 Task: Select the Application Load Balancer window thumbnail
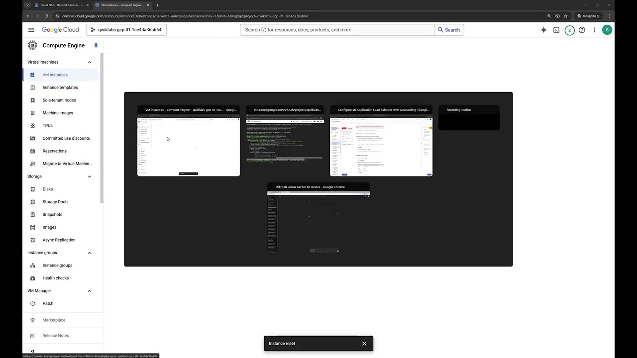[x=381, y=141]
